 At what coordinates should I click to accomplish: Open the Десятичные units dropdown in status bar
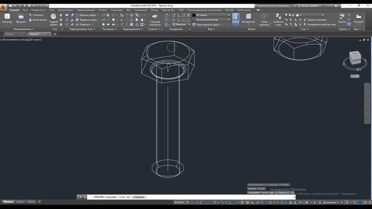331,203
